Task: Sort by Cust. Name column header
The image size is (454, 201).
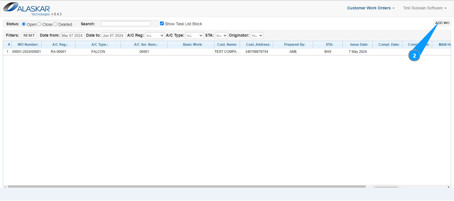Action: (227, 45)
